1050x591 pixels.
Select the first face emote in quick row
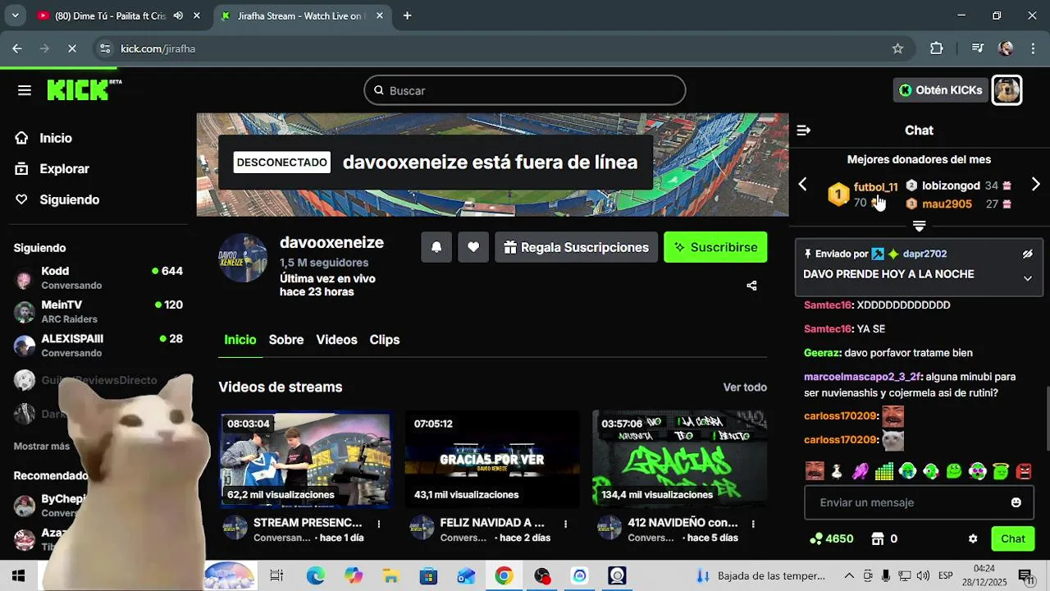[x=815, y=471]
